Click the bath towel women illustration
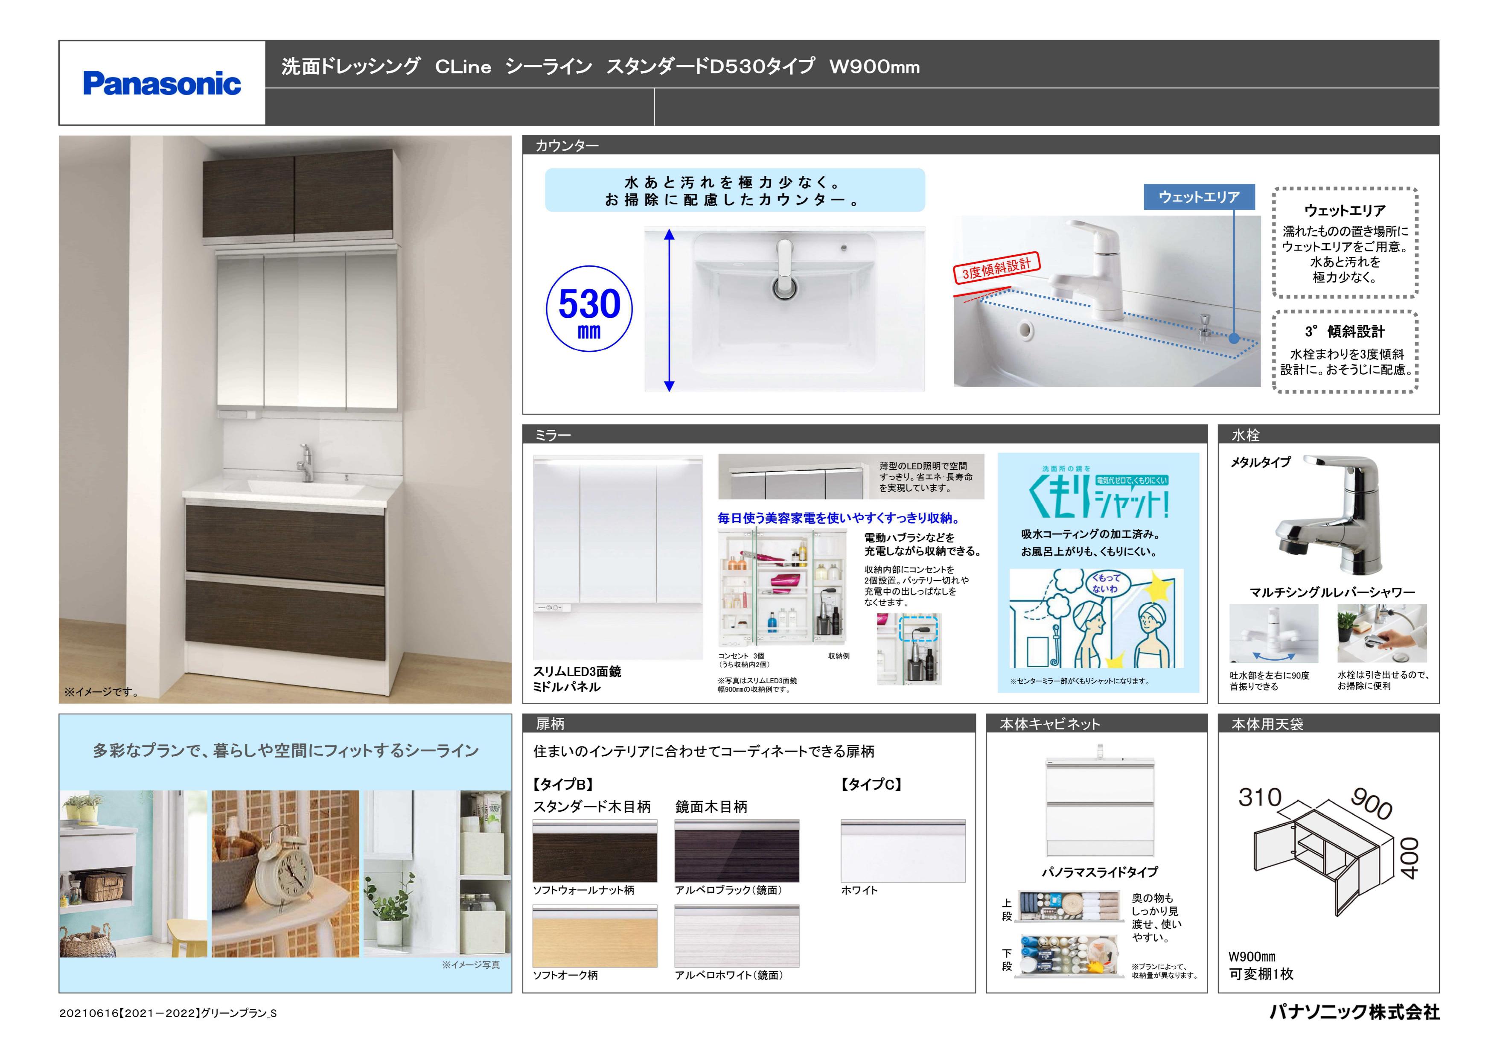The image size is (1497, 1058). pos(1096,618)
